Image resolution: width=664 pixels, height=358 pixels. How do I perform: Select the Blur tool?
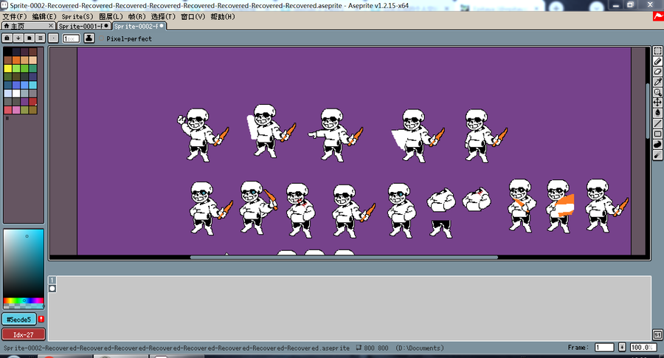pyautogui.click(x=657, y=155)
